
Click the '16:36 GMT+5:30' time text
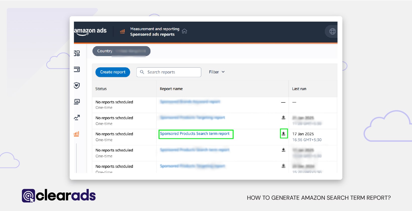point(307,140)
